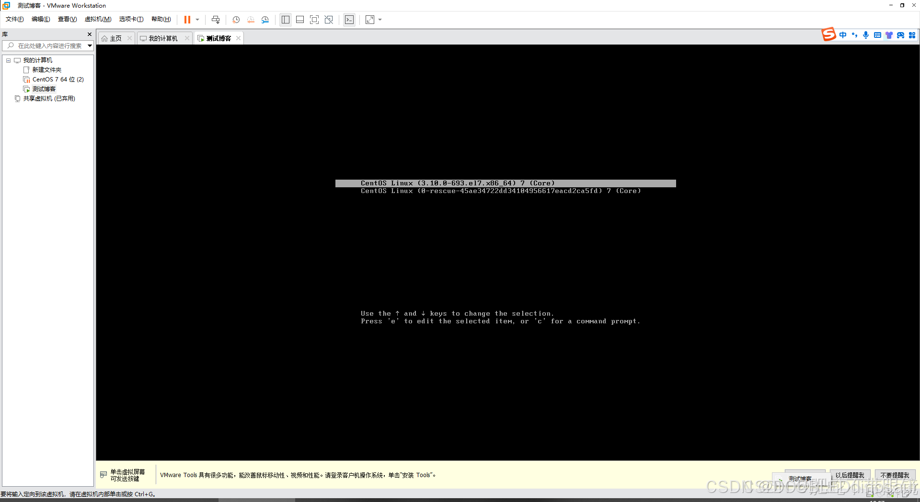Select the CentOS rescue boot entry
The height and width of the screenshot is (502, 920).
point(501,191)
